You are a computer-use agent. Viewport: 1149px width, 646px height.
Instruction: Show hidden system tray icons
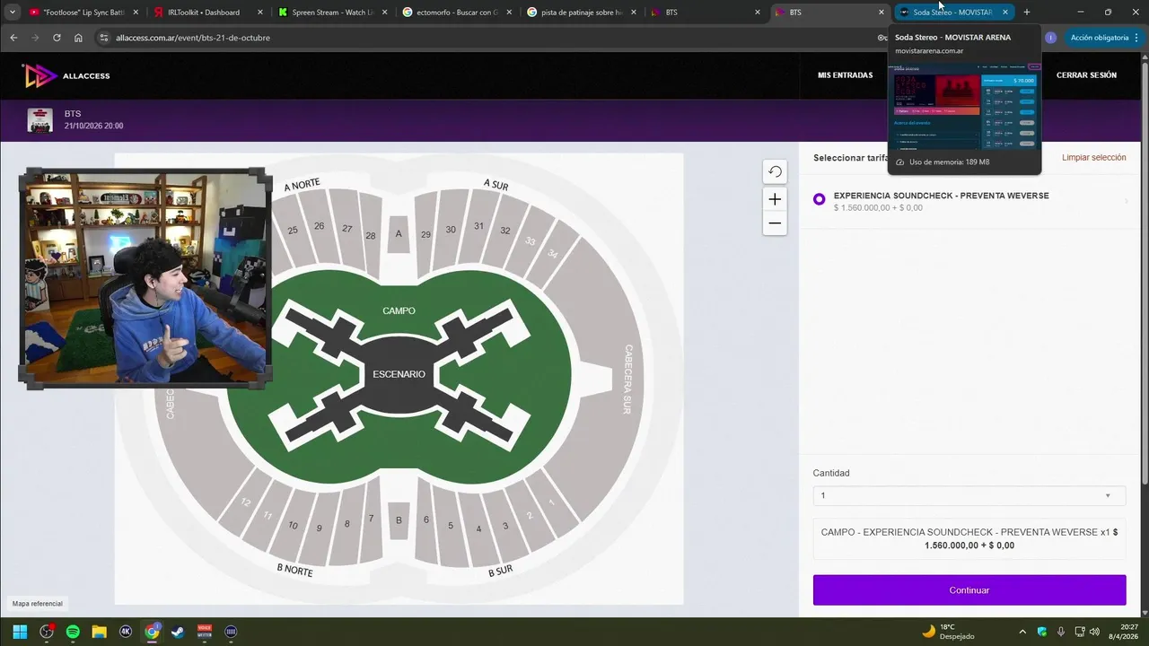1022,632
